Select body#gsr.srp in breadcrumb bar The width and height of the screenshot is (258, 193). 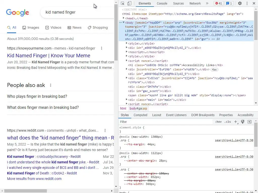click(138, 109)
